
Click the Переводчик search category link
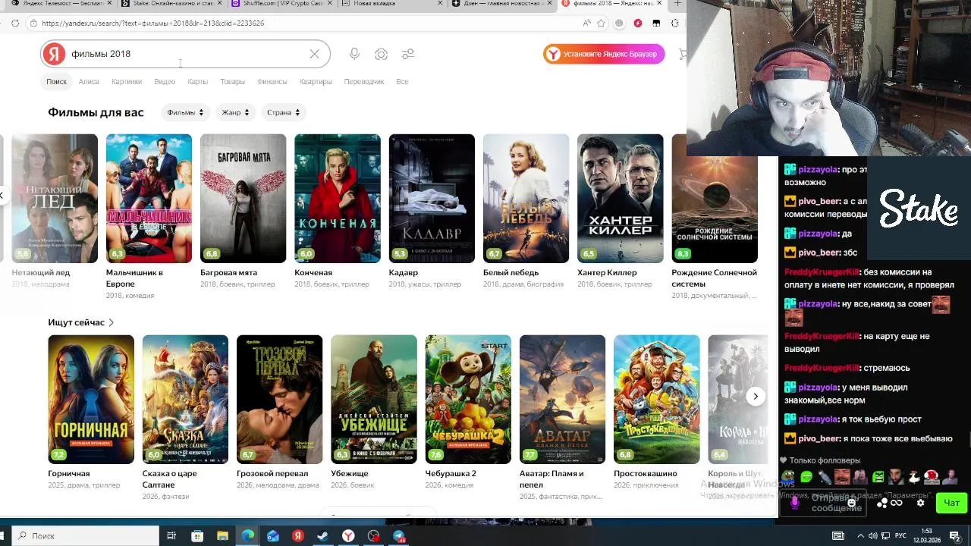click(364, 82)
